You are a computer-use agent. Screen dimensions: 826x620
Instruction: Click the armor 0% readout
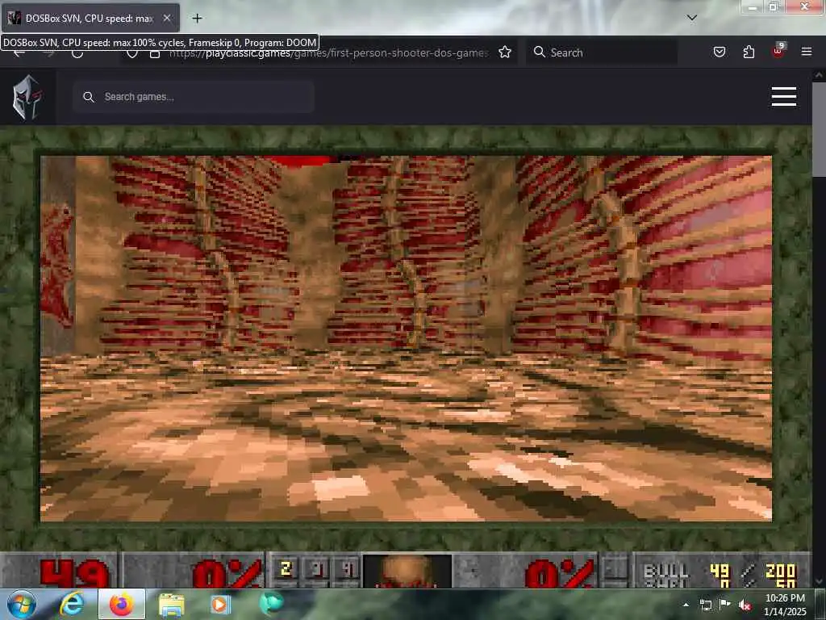coord(560,574)
